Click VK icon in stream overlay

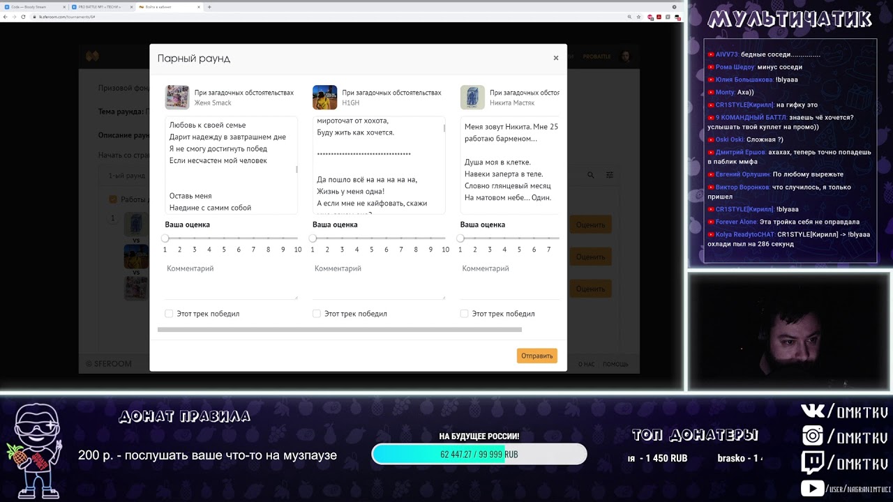point(812,411)
